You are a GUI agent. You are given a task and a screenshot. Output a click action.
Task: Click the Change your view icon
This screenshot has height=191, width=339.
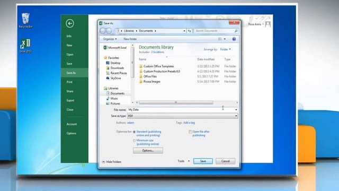(x=220, y=39)
